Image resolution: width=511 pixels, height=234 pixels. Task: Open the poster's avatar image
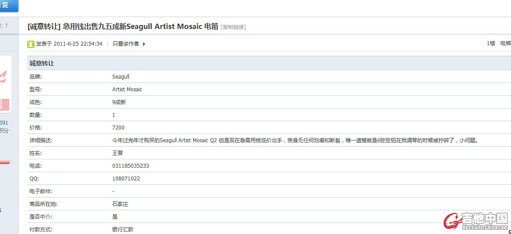(6, 84)
